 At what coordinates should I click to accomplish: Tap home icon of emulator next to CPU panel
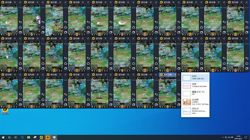coord(179,100)
